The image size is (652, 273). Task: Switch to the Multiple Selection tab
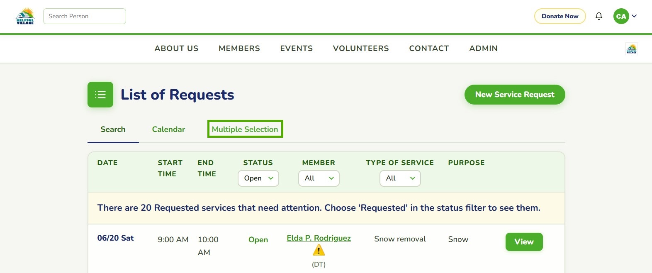(245, 129)
